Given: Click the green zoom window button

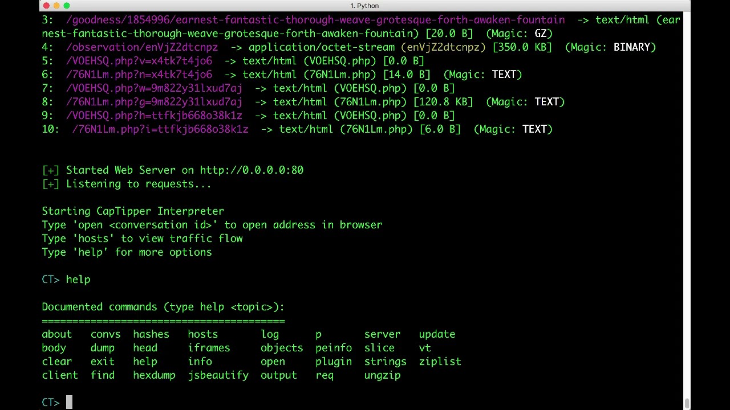Looking at the screenshot, I should coord(67,6).
